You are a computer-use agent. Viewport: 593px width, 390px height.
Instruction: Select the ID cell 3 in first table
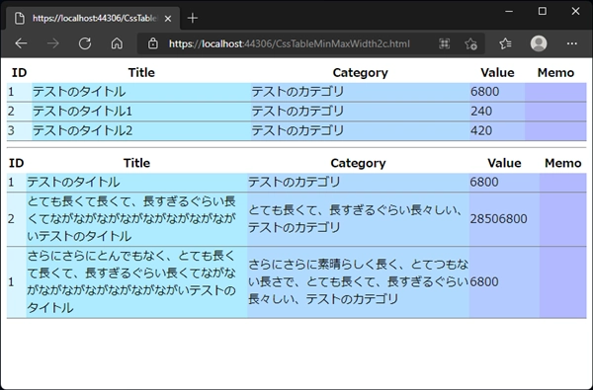coord(20,130)
